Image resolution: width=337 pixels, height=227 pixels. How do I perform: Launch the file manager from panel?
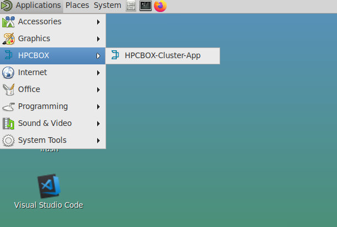[x=131, y=6]
